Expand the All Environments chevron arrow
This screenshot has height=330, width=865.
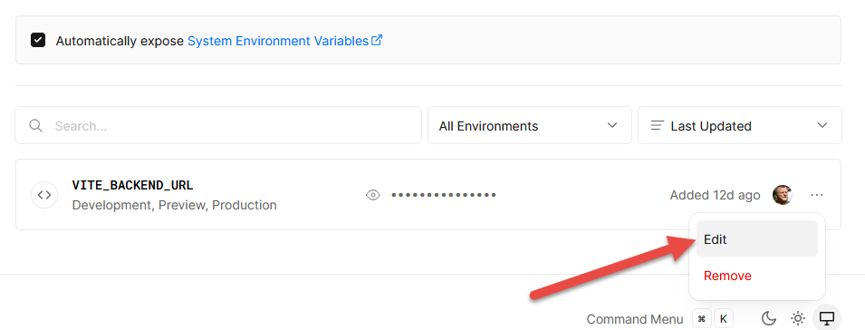[x=611, y=125]
